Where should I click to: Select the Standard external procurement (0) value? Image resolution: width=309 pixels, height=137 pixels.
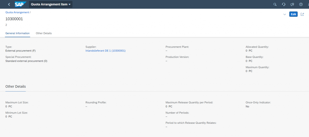pyautogui.click(x=27, y=61)
